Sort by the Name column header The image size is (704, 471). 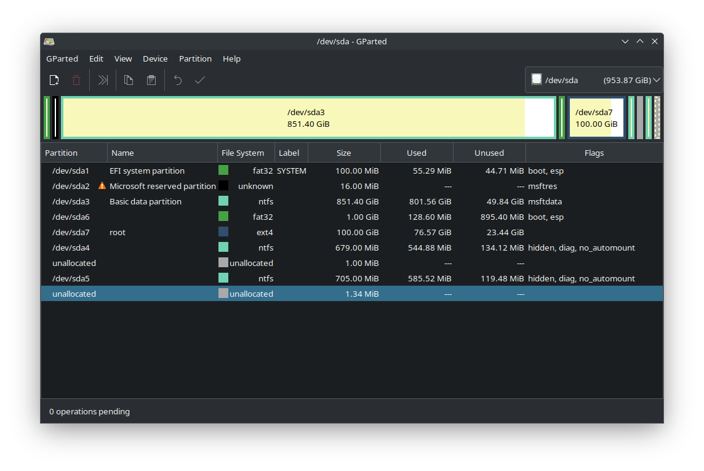(x=162, y=153)
